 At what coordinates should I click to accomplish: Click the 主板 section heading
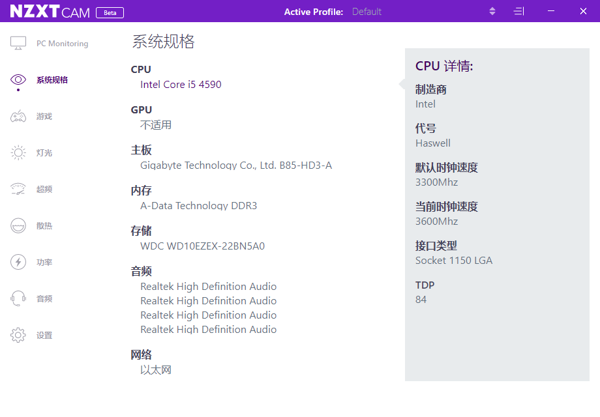[142, 150]
